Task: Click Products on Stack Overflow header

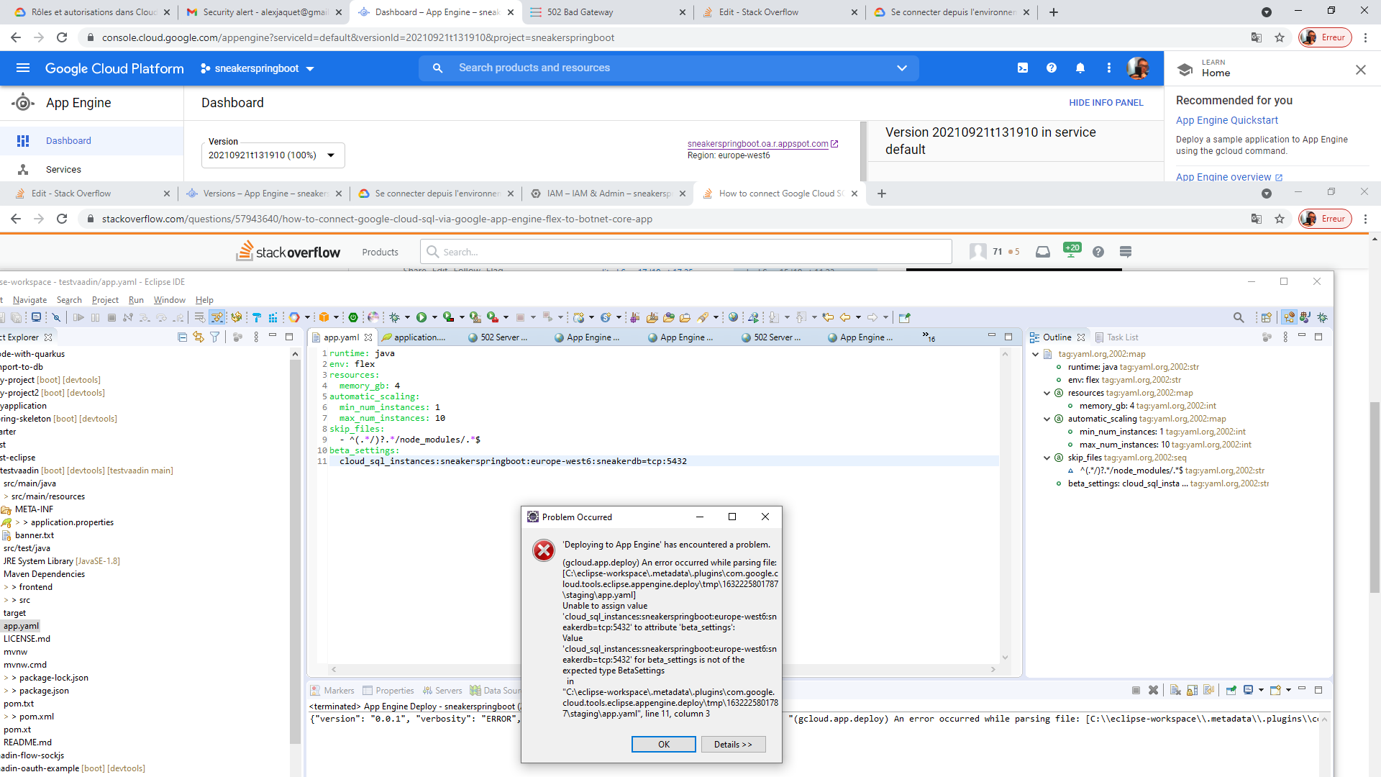Action: pyautogui.click(x=380, y=252)
